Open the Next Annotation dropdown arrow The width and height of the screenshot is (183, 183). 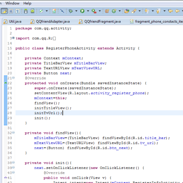click(153, 11)
